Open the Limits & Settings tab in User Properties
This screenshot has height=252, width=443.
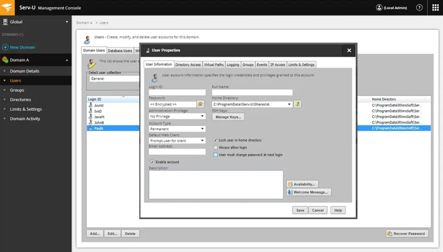pyautogui.click(x=301, y=65)
